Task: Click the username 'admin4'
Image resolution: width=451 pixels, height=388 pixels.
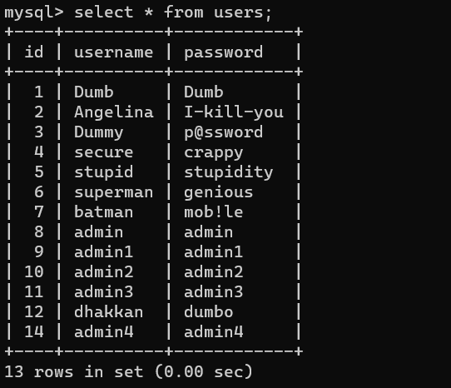Action: point(103,332)
